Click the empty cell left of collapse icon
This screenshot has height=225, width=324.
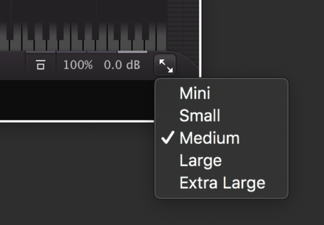(12, 65)
